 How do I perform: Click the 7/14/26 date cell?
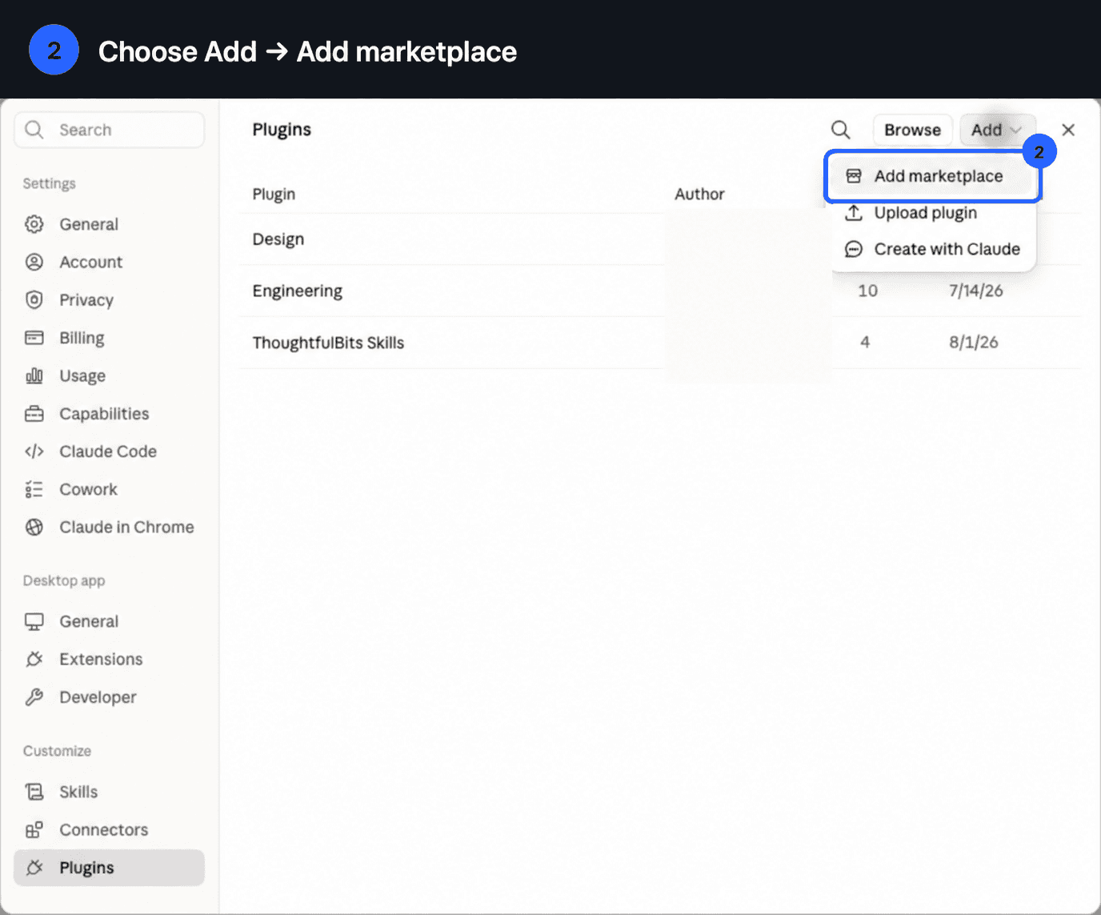[975, 291]
